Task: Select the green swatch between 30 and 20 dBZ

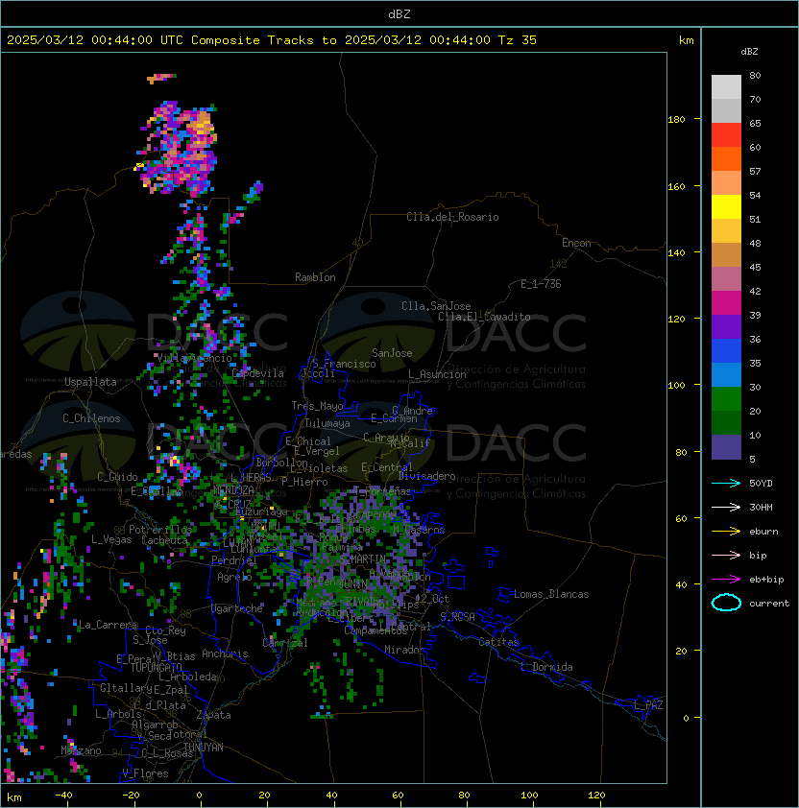Action: click(x=726, y=399)
